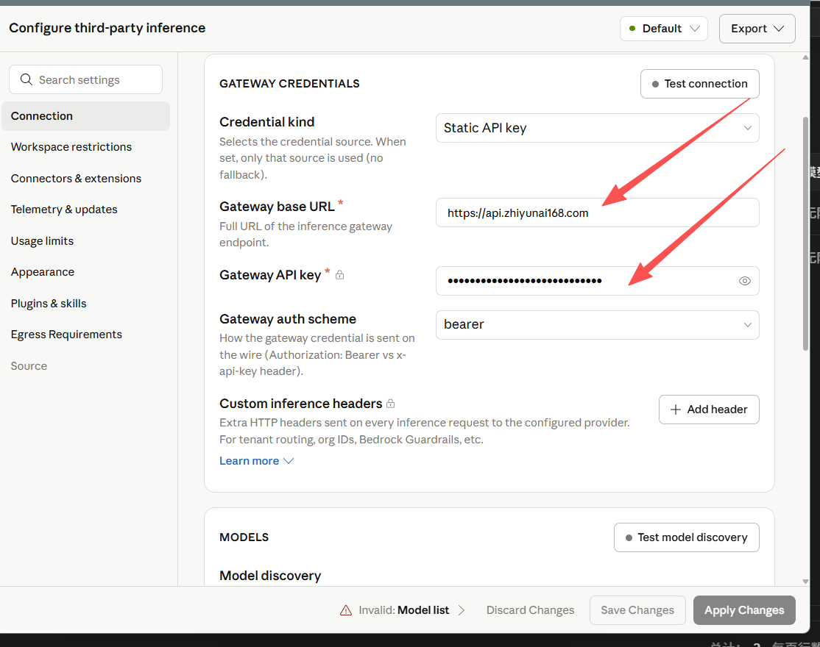The height and width of the screenshot is (647, 820).
Task: Click the Save Changes button
Action: point(637,610)
